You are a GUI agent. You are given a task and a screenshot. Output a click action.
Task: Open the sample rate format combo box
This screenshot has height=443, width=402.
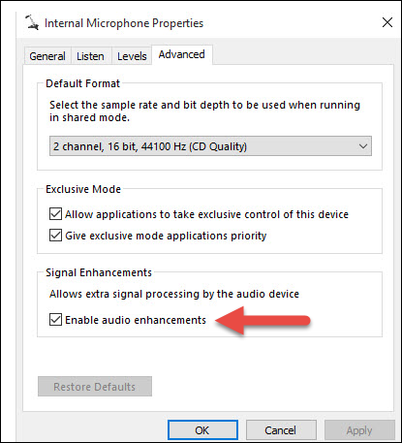click(210, 146)
